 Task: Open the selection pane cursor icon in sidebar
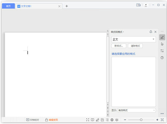click(162, 44)
